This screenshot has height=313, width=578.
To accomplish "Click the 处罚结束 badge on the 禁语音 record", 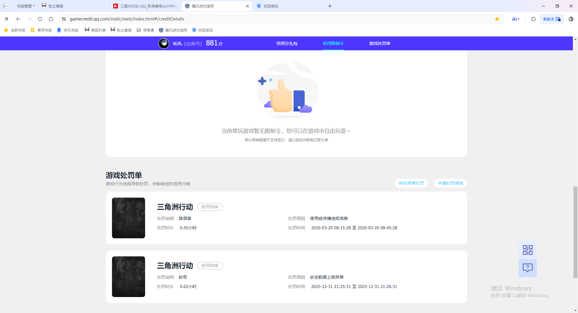I will (x=210, y=207).
